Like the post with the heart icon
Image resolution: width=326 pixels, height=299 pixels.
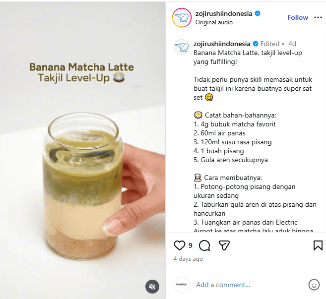tap(179, 245)
